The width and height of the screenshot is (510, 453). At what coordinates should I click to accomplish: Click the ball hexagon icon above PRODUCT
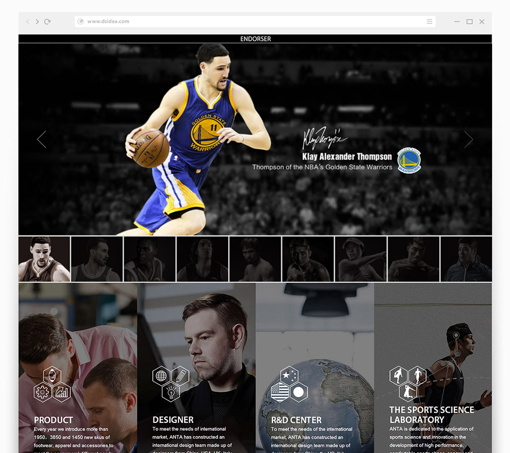click(52, 376)
